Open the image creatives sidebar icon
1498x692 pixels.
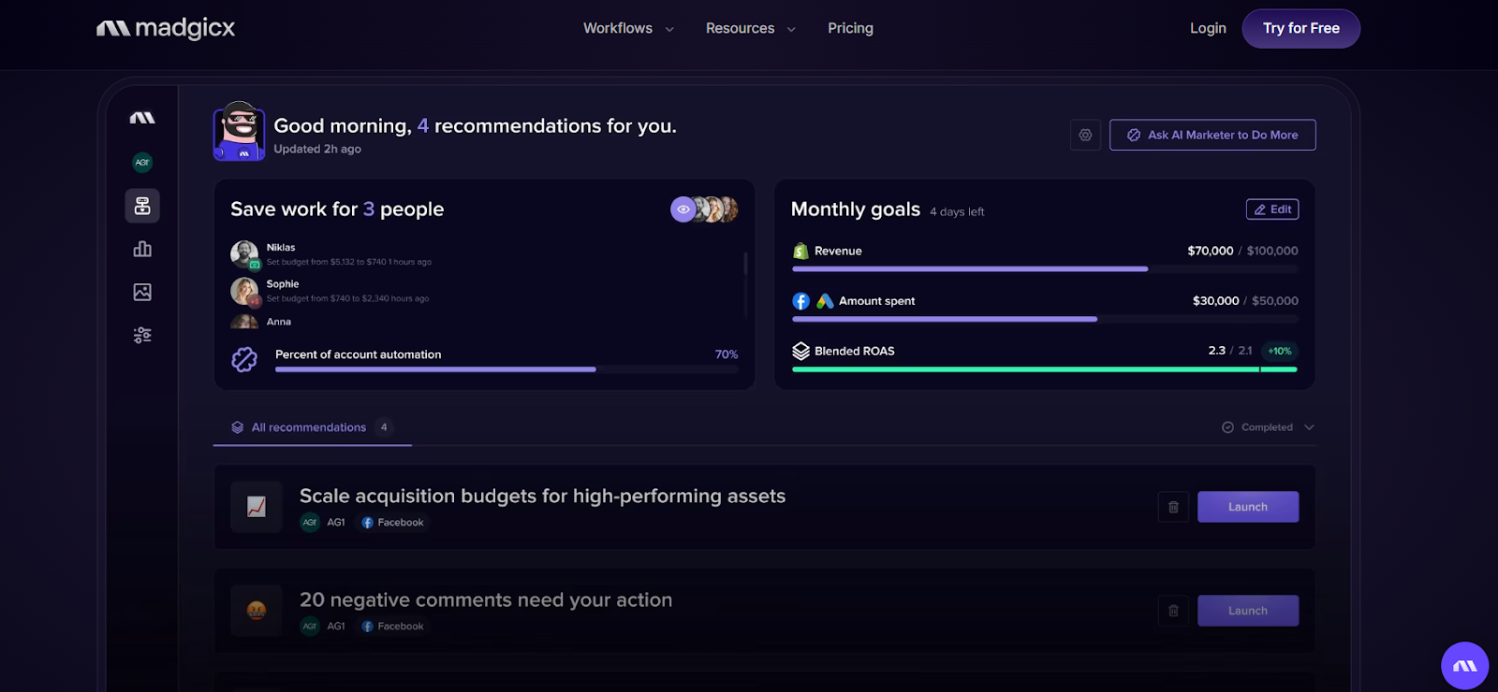click(142, 292)
